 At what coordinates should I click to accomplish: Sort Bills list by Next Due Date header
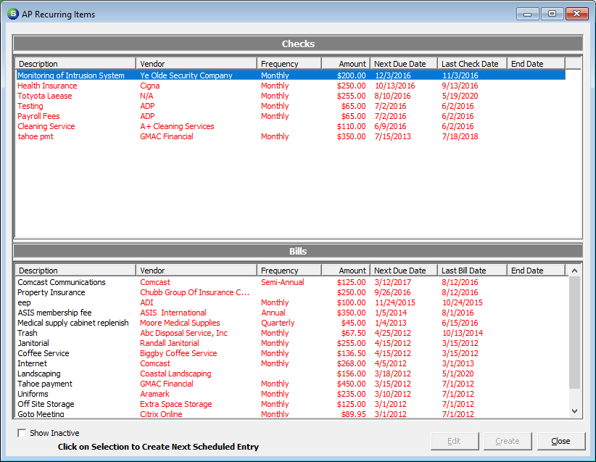(404, 271)
